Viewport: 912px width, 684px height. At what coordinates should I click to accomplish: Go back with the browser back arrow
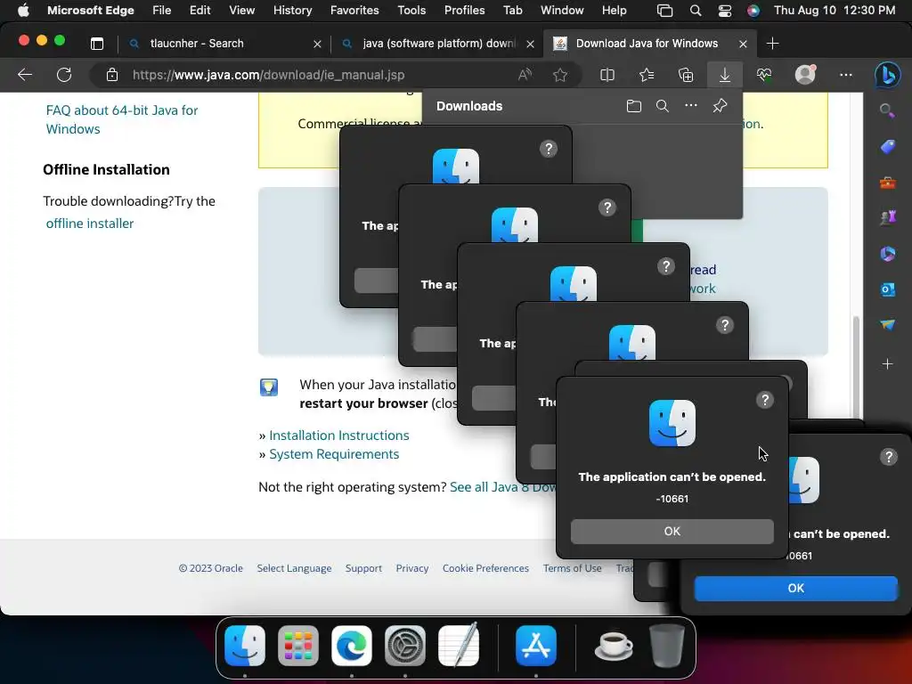click(25, 75)
